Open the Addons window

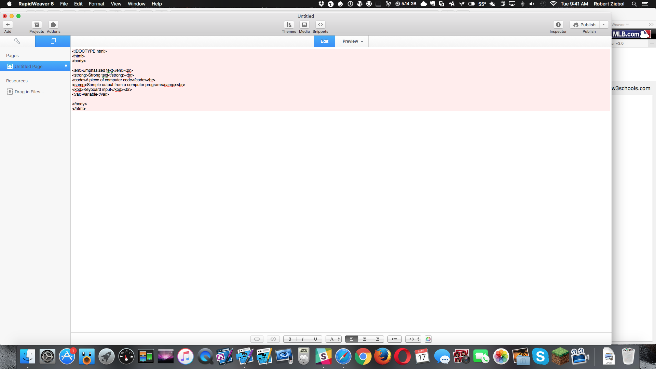click(53, 25)
